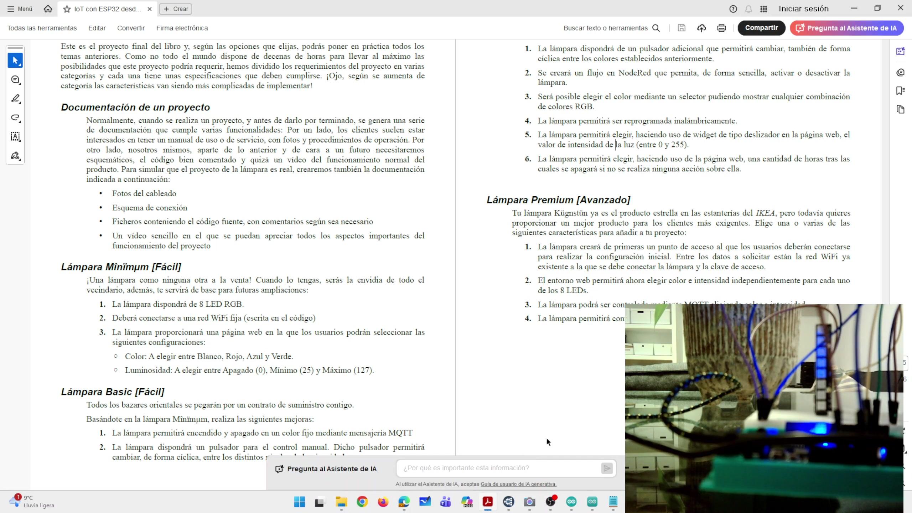Image resolution: width=912 pixels, height=513 pixels.
Task: Open Guía de usuario de IA generativa link
Action: tap(518, 484)
